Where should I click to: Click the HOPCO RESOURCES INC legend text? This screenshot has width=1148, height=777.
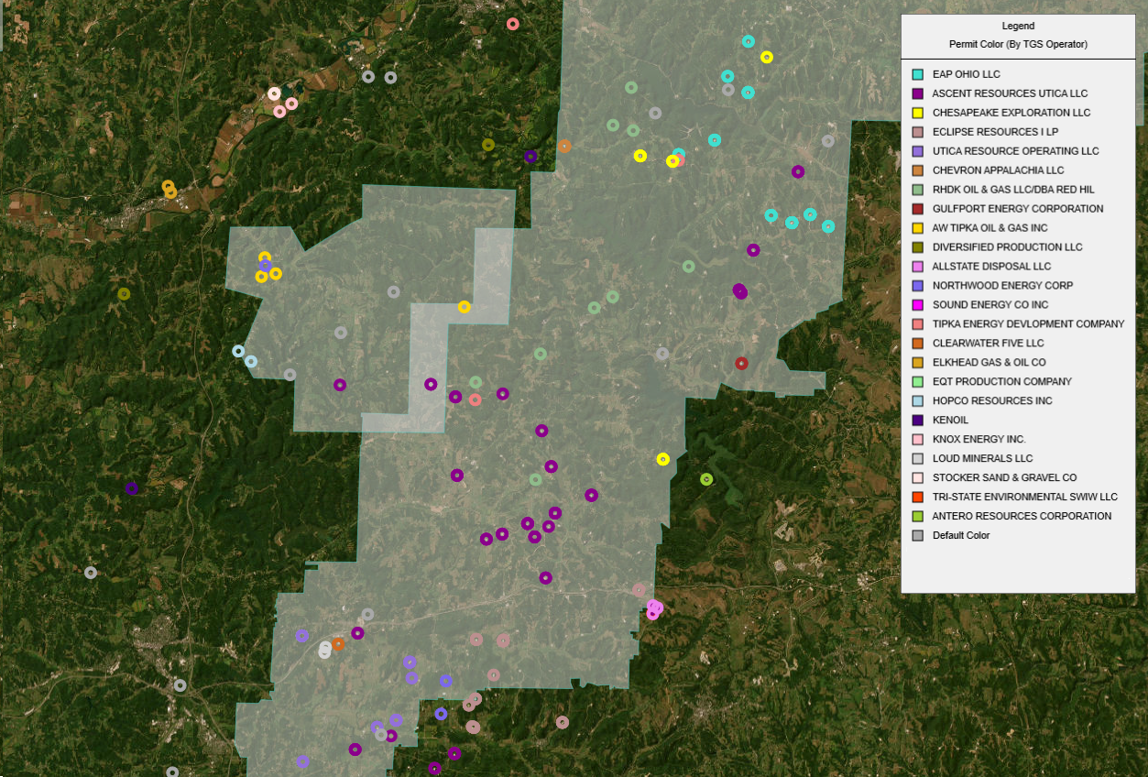(991, 401)
